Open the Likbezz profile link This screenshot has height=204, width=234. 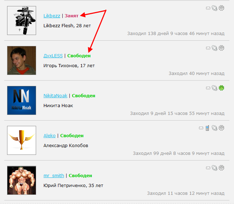pos(52,16)
